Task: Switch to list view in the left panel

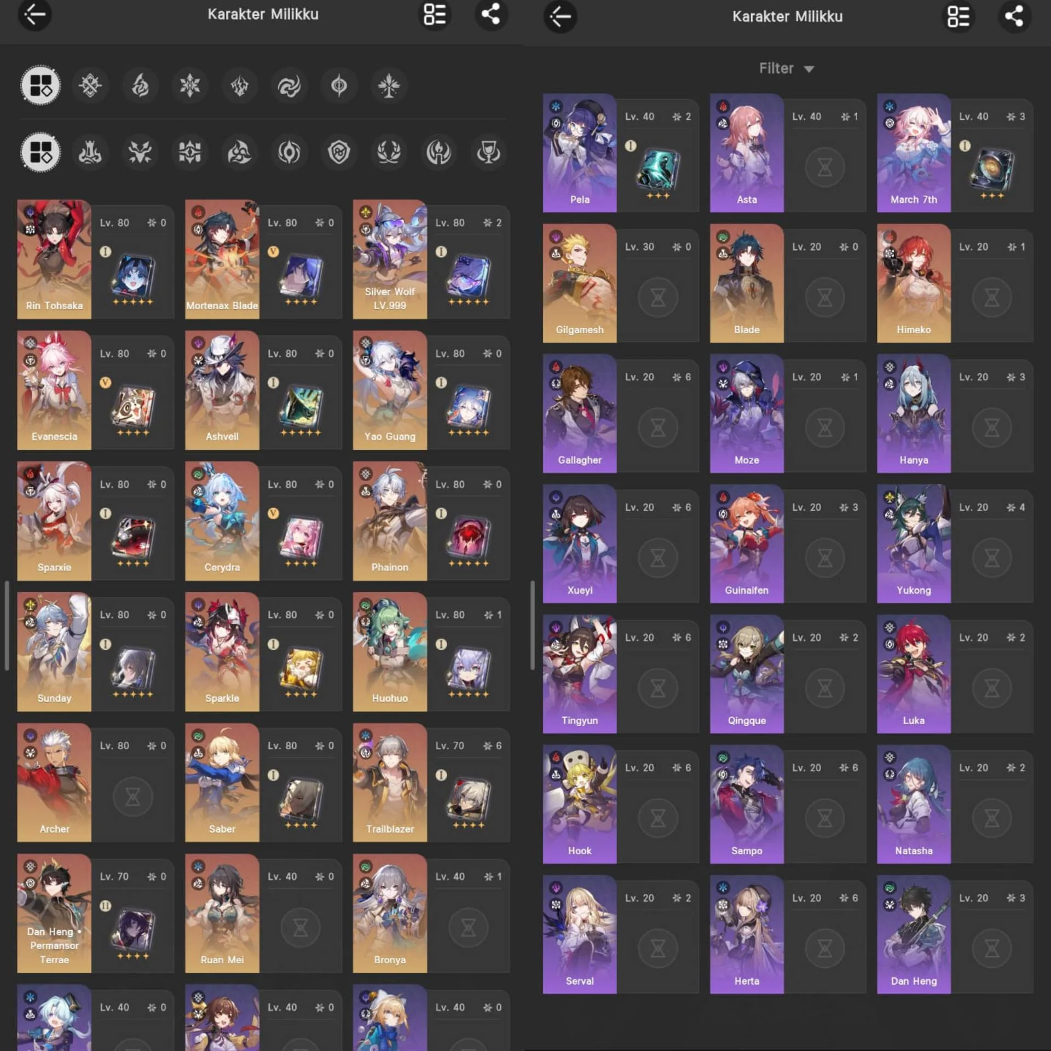Action: [x=435, y=14]
